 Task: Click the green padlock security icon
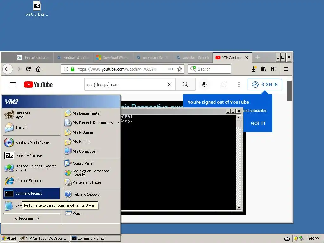(x=72, y=69)
